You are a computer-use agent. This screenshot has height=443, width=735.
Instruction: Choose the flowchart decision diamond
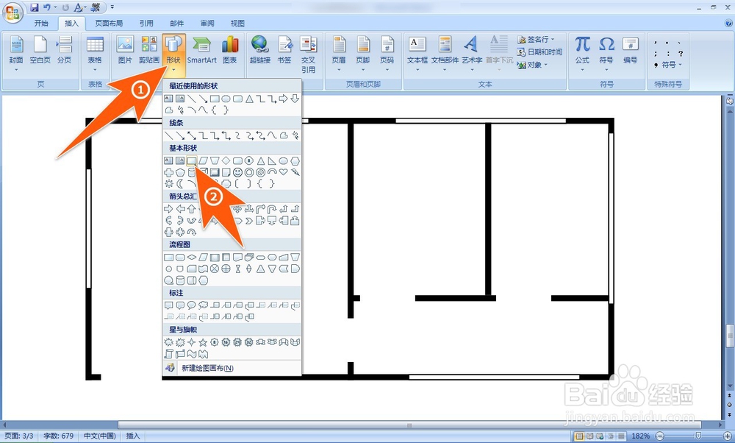tap(192, 257)
